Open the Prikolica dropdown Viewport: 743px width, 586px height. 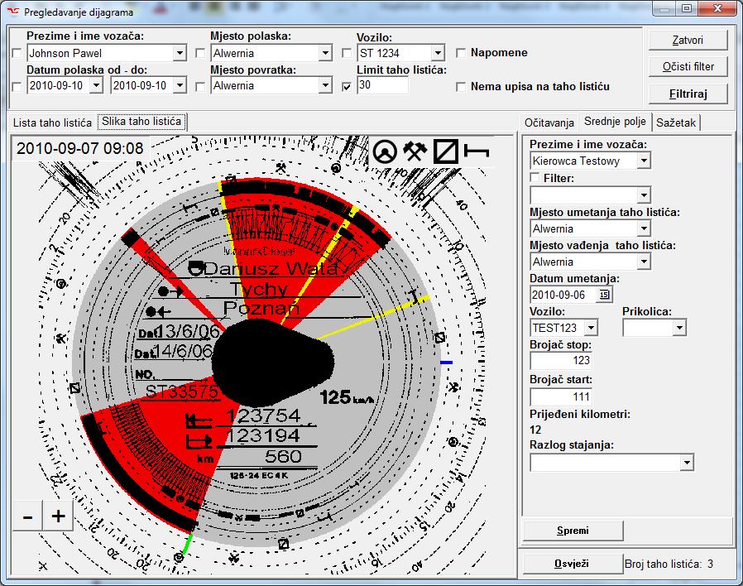coord(679,328)
